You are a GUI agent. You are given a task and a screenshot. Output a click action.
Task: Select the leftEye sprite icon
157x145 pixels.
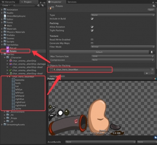pyautogui.click(x=13, y=89)
